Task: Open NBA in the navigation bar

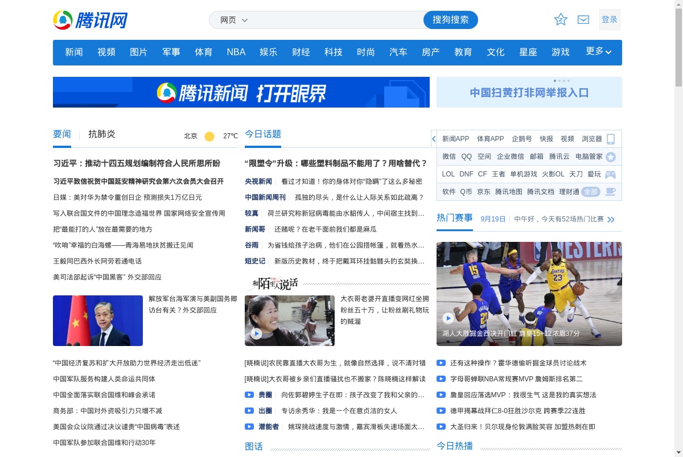Action: click(236, 52)
